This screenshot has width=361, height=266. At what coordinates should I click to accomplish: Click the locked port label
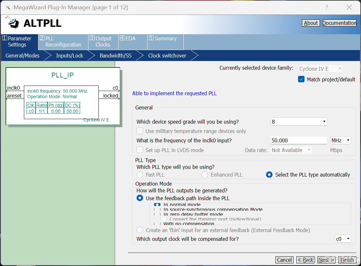pyautogui.click(x=110, y=96)
